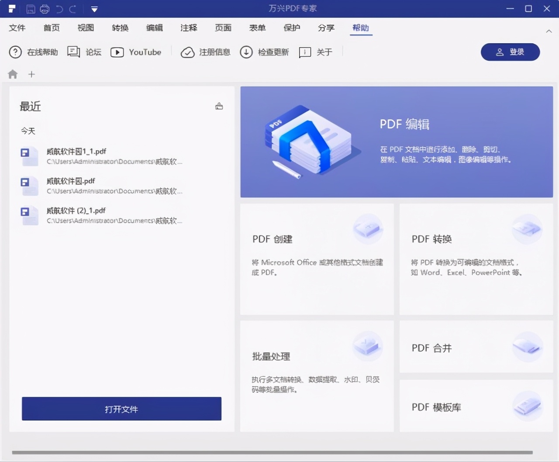Collapse the ribbon with the chevron

[x=549, y=31]
